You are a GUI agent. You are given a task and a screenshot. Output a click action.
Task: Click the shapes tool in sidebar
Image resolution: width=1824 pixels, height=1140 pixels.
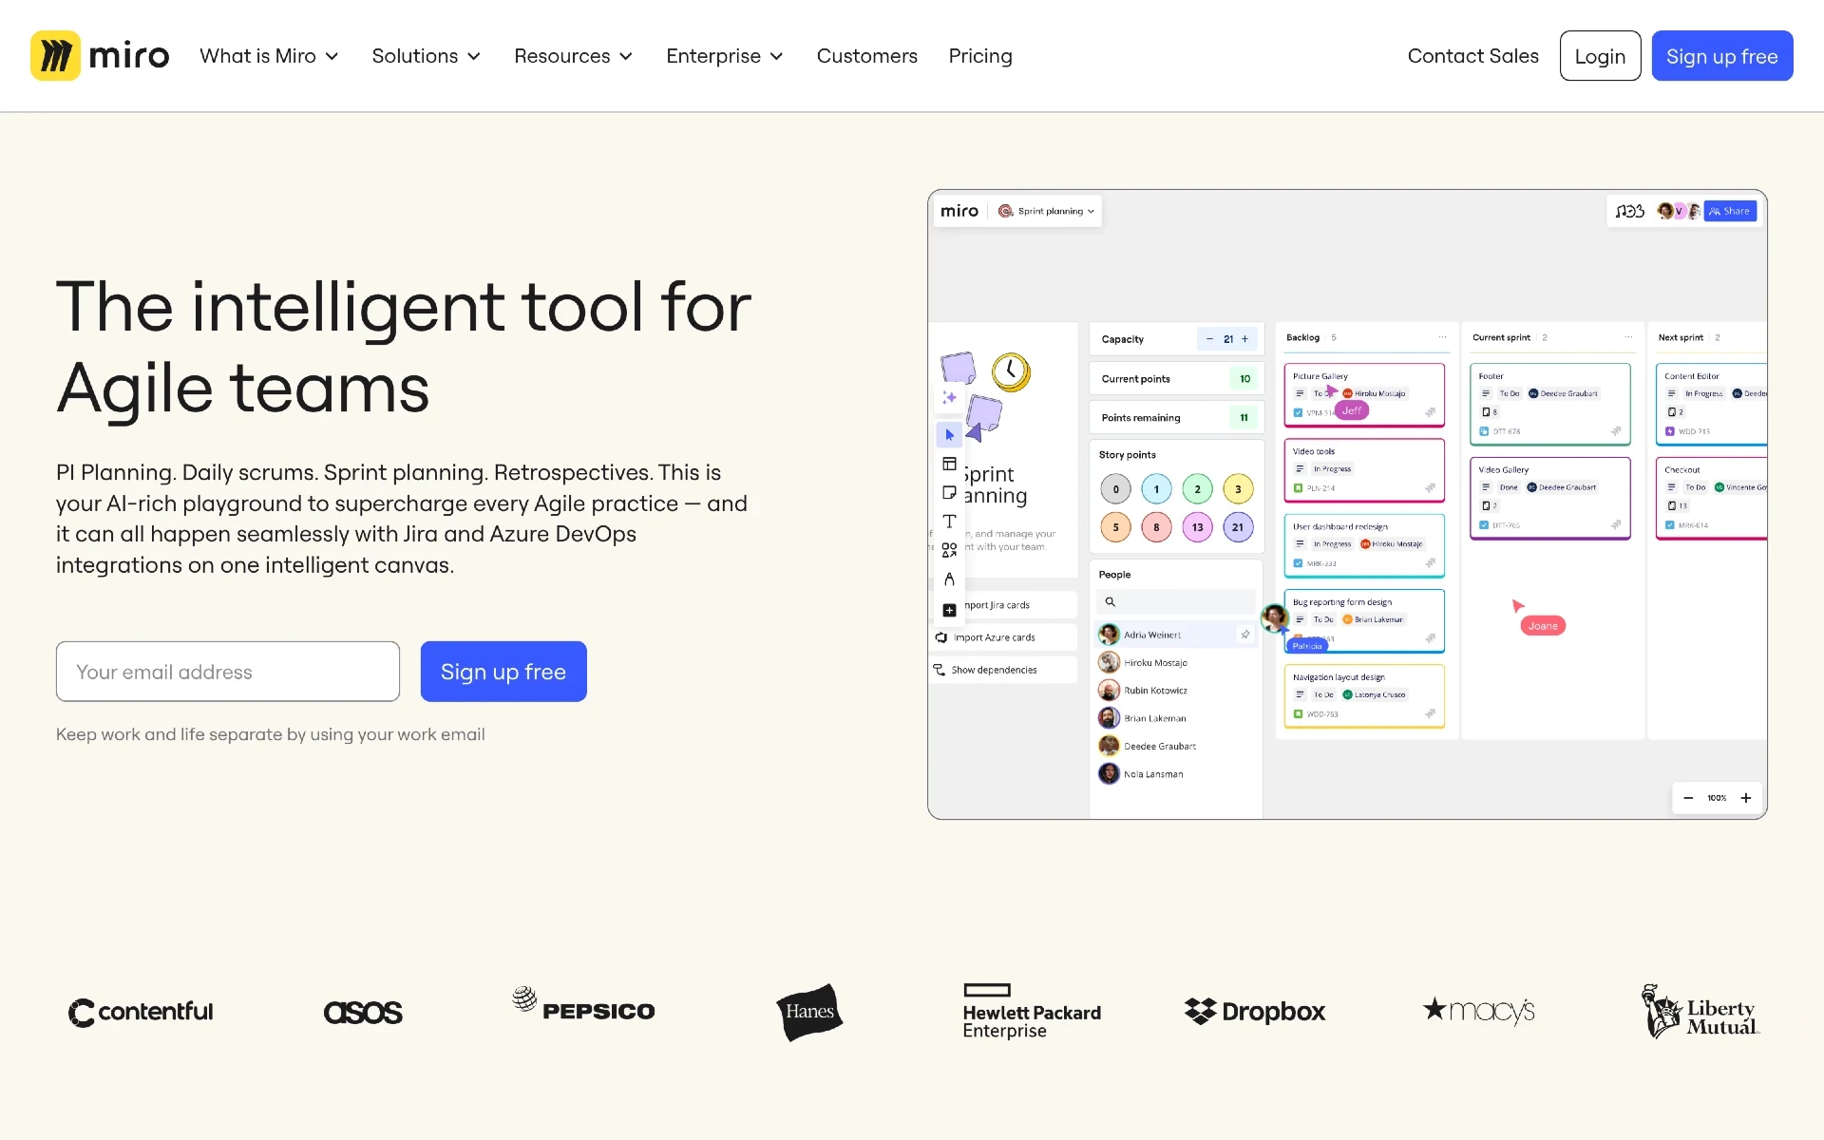tap(949, 547)
